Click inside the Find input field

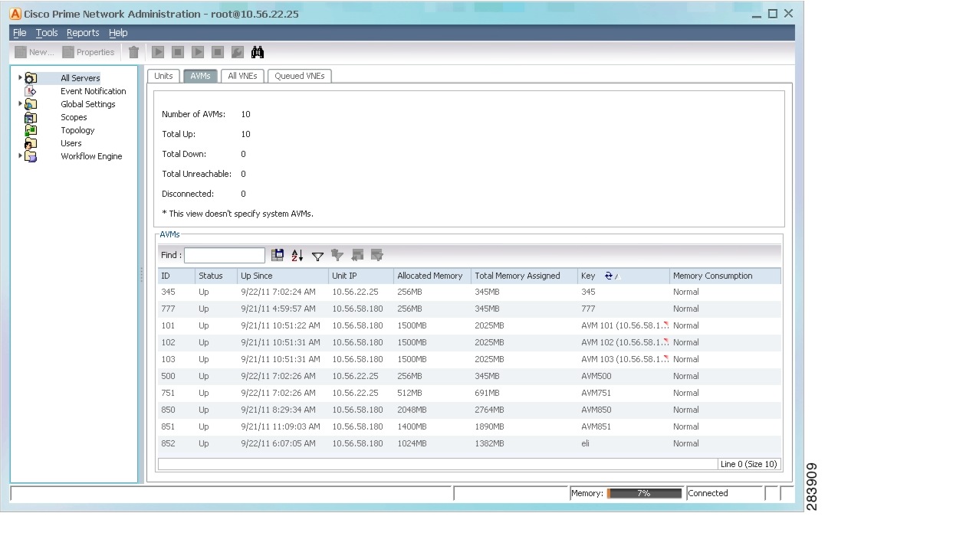click(x=224, y=255)
